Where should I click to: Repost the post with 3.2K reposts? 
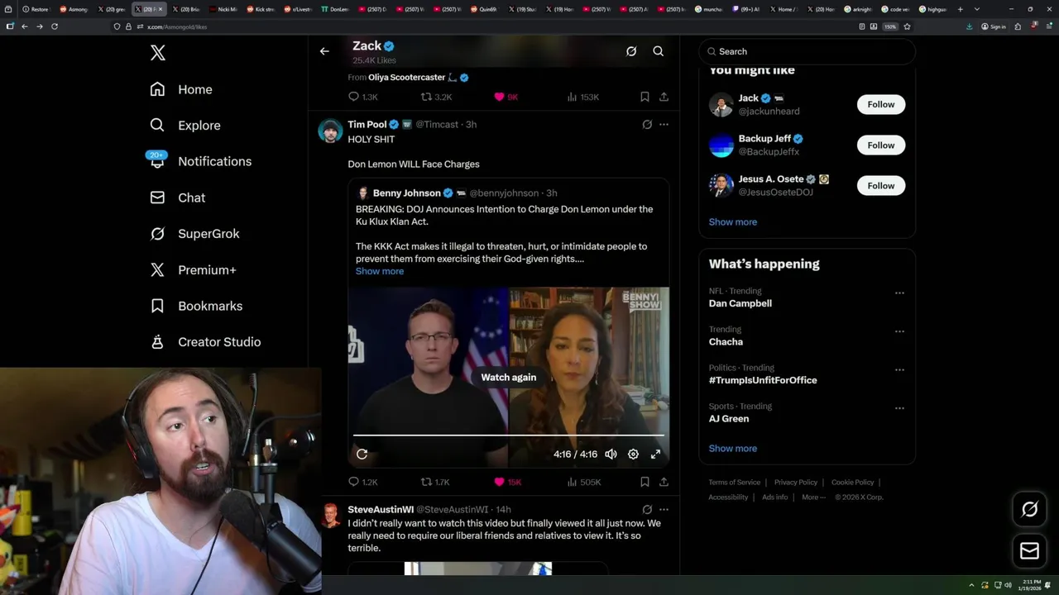click(x=436, y=97)
